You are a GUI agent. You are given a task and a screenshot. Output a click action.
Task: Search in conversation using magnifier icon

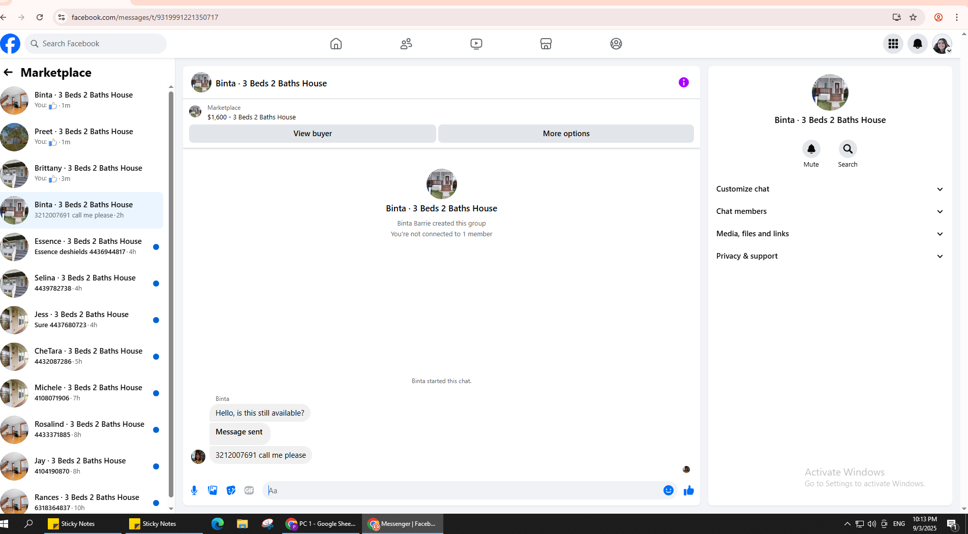click(x=848, y=149)
